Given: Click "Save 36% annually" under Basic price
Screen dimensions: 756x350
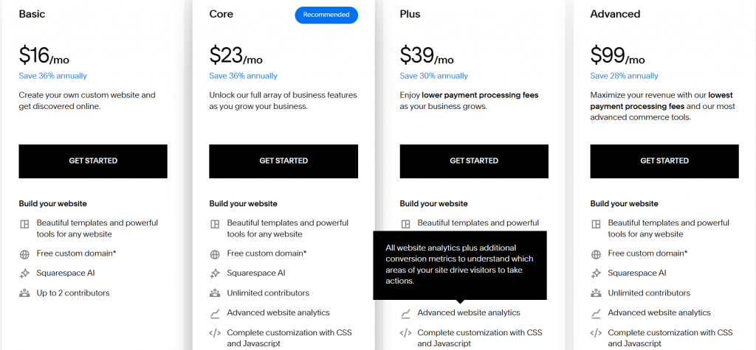Looking at the screenshot, I should (53, 76).
